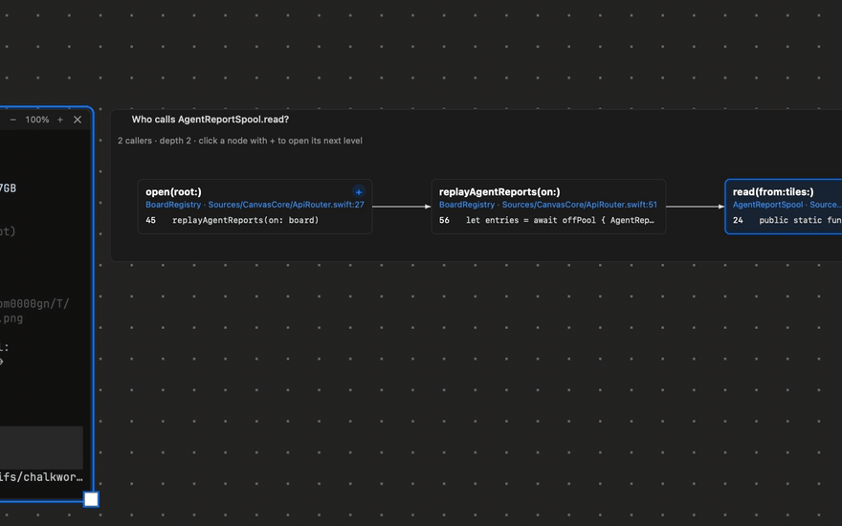Click code line 45 replayAgentReports(on: board)
Image resolution: width=842 pixels, height=526 pixels.
pos(232,220)
